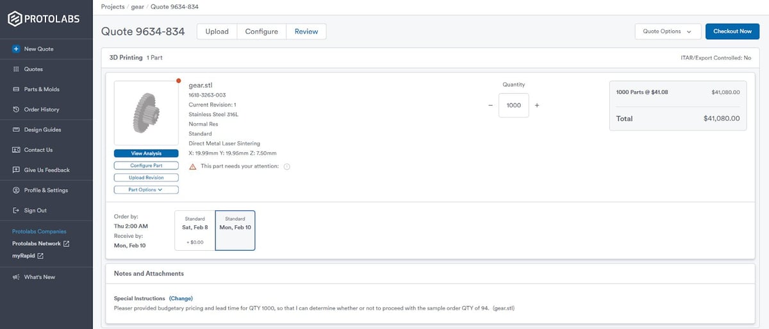Switch to the Review tab
The height and width of the screenshot is (329, 769).
pyautogui.click(x=306, y=31)
